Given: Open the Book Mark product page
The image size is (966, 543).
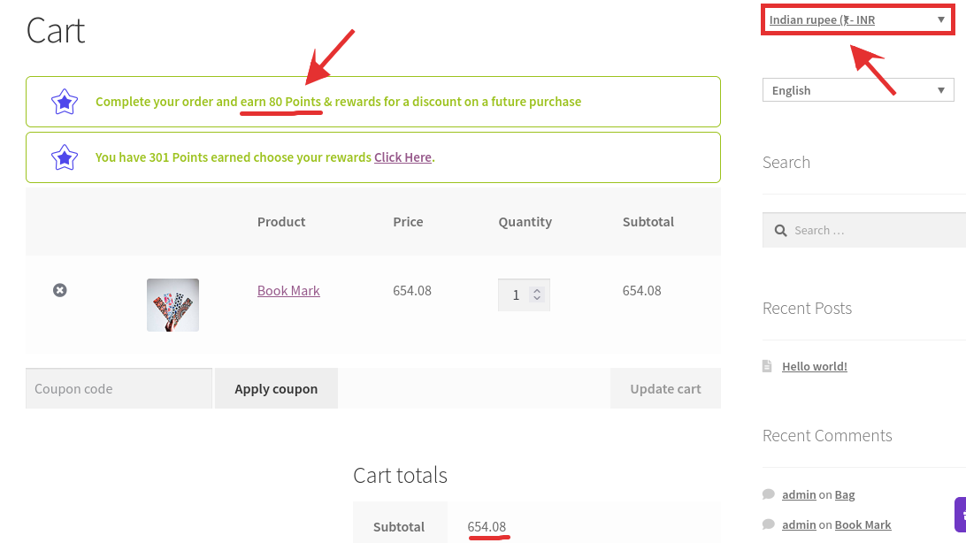Looking at the screenshot, I should [288, 290].
